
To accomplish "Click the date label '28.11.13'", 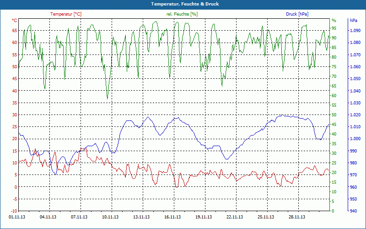I will pos(297,217).
